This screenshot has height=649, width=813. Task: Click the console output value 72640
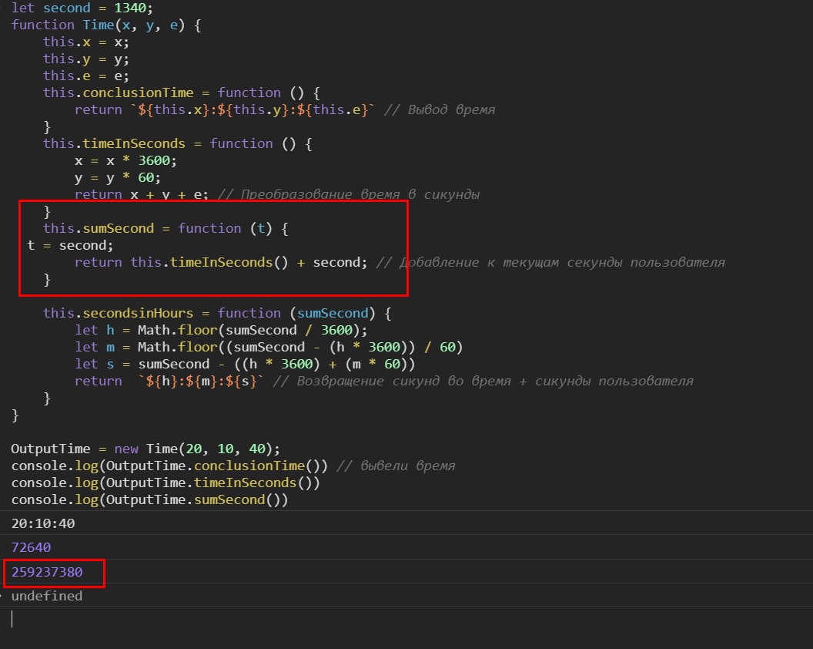(31, 547)
